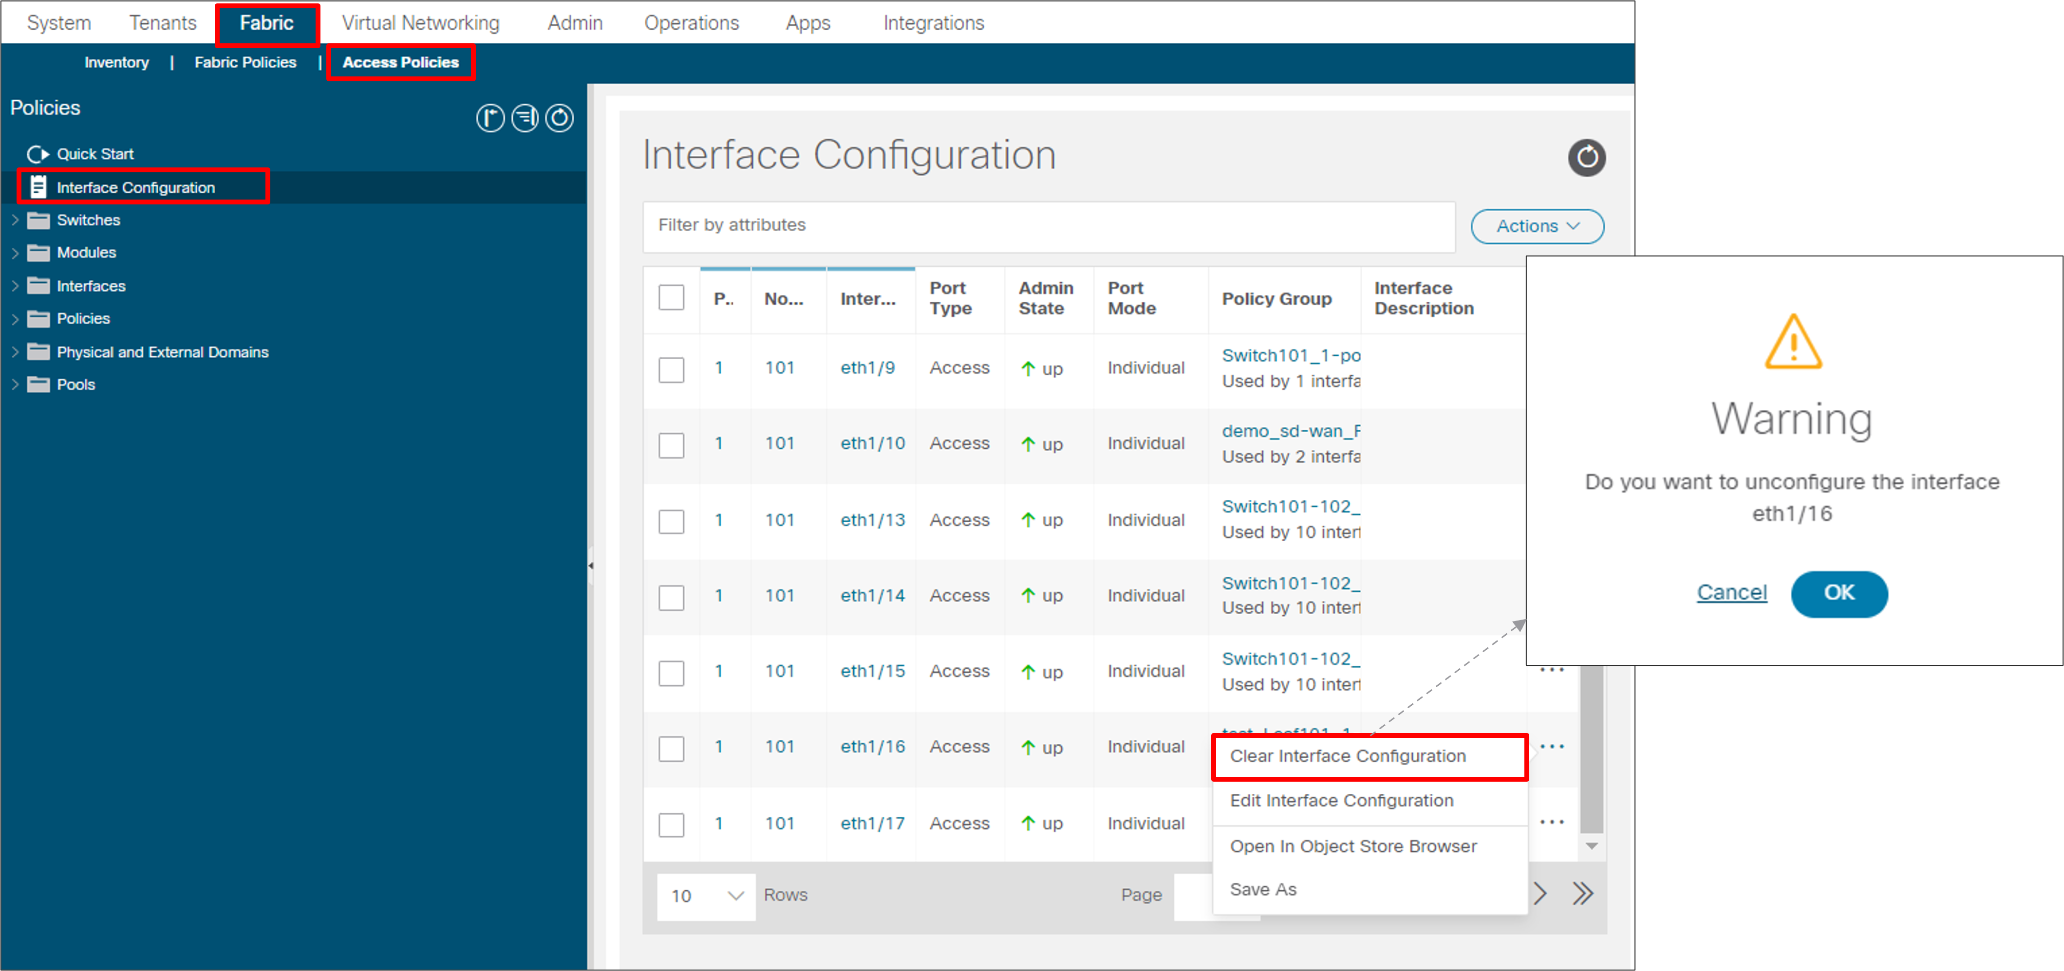Refresh the Interface Configuration table
Image resolution: width=2064 pixels, height=971 pixels.
(x=1587, y=158)
